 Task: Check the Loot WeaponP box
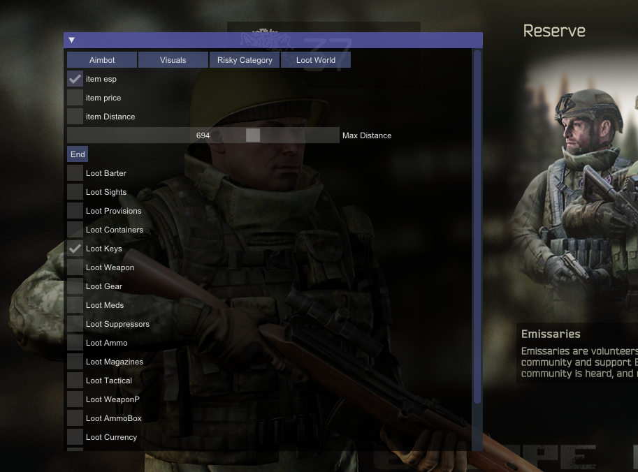pos(75,399)
